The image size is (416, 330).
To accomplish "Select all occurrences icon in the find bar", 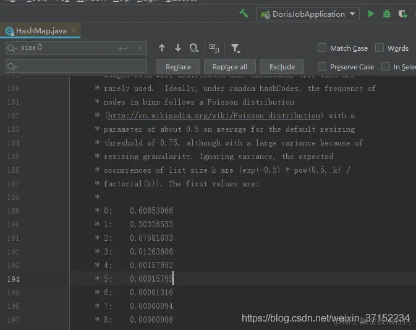I will pos(214,48).
